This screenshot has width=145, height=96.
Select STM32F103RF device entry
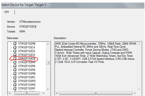point(27,89)
